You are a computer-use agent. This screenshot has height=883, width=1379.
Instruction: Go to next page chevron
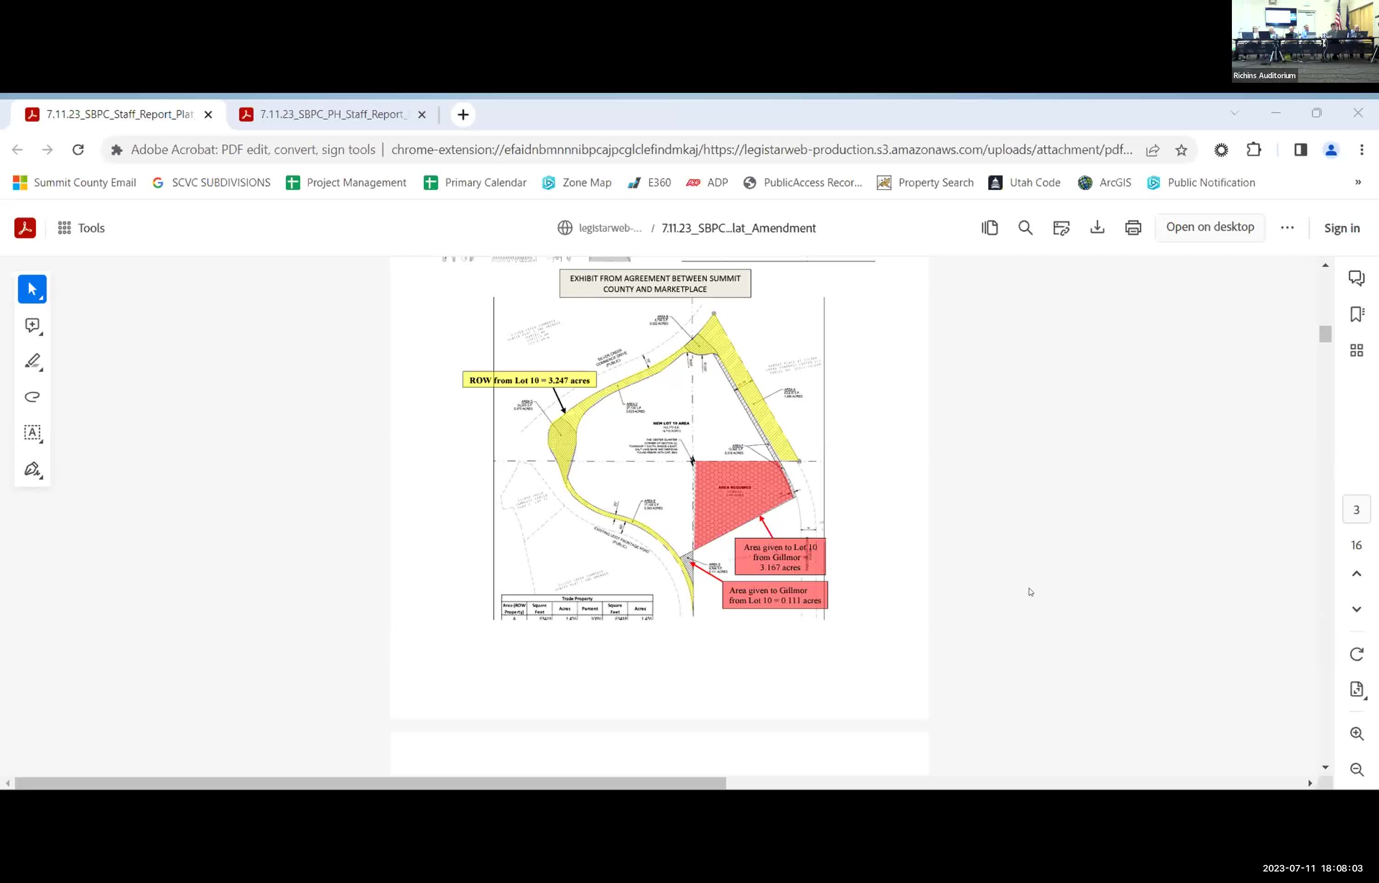[1356, 609]
